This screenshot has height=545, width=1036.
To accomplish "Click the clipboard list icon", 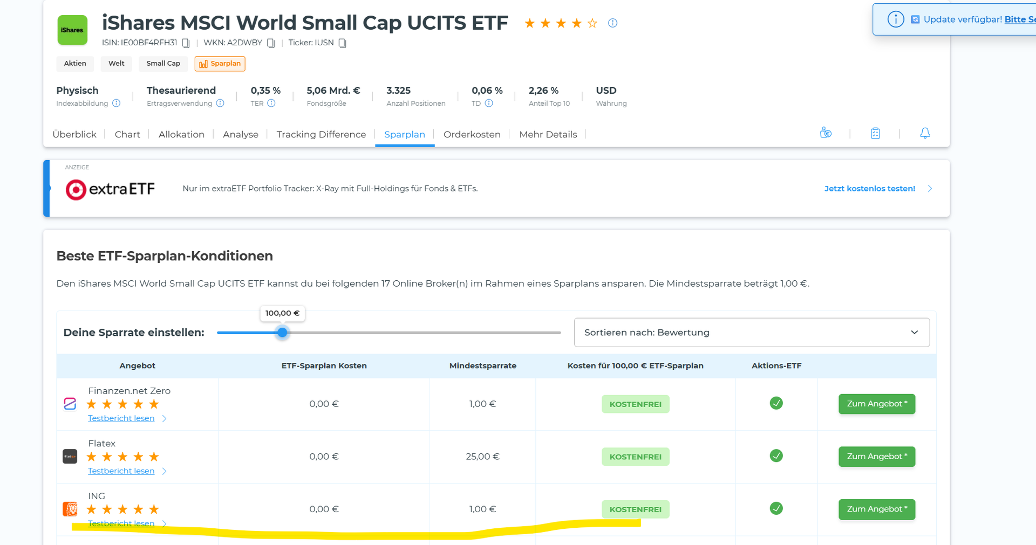I will point(875,133).
